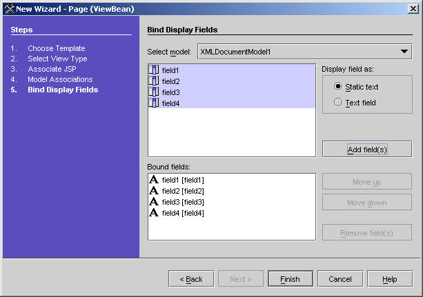423x297 pixels.
Task: Cancel the New Wizard dialog
Action: pyautogui.click(x=340, y=279)
